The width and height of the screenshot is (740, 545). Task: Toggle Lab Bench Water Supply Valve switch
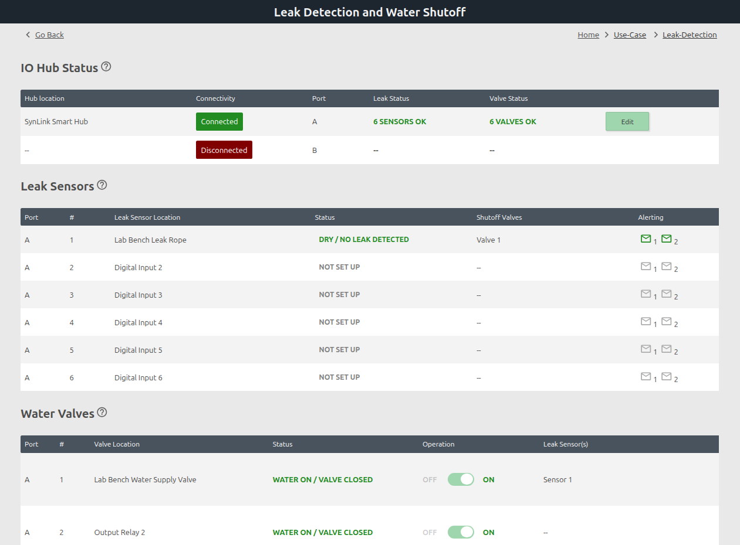click(461, 479)
